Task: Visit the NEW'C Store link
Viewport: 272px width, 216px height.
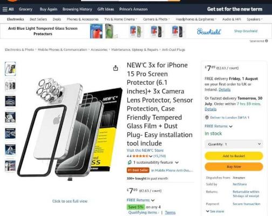Action: point(145,150)
